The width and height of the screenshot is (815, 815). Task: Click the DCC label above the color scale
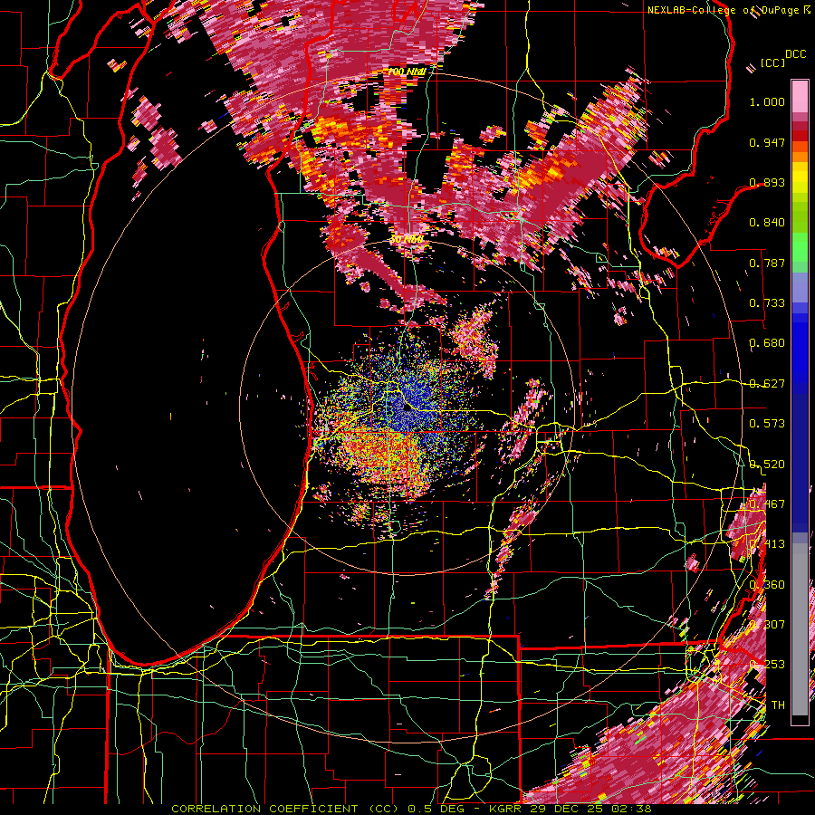pos(795,54)
